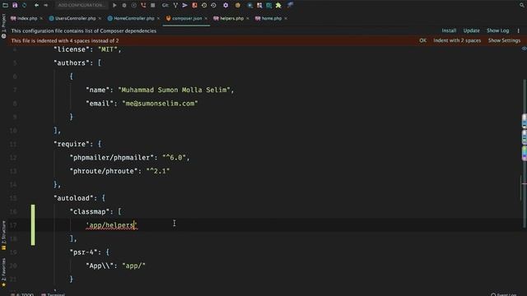Click the teal square toolbar icon

click(269, 5)
